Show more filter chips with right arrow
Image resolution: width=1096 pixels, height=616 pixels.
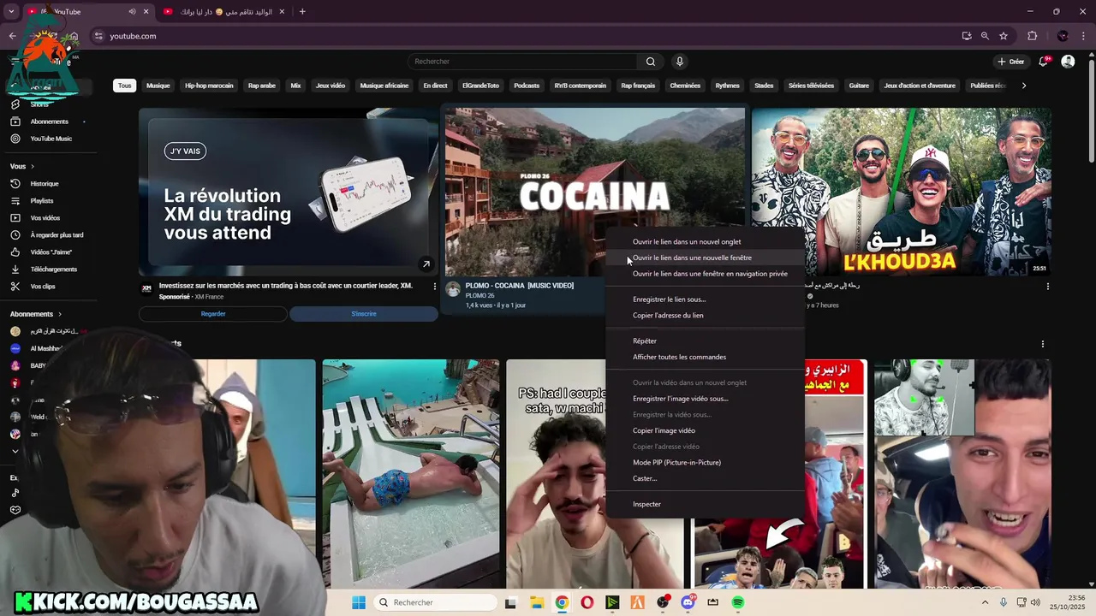pyautogui.click(x=1023, y=86)
